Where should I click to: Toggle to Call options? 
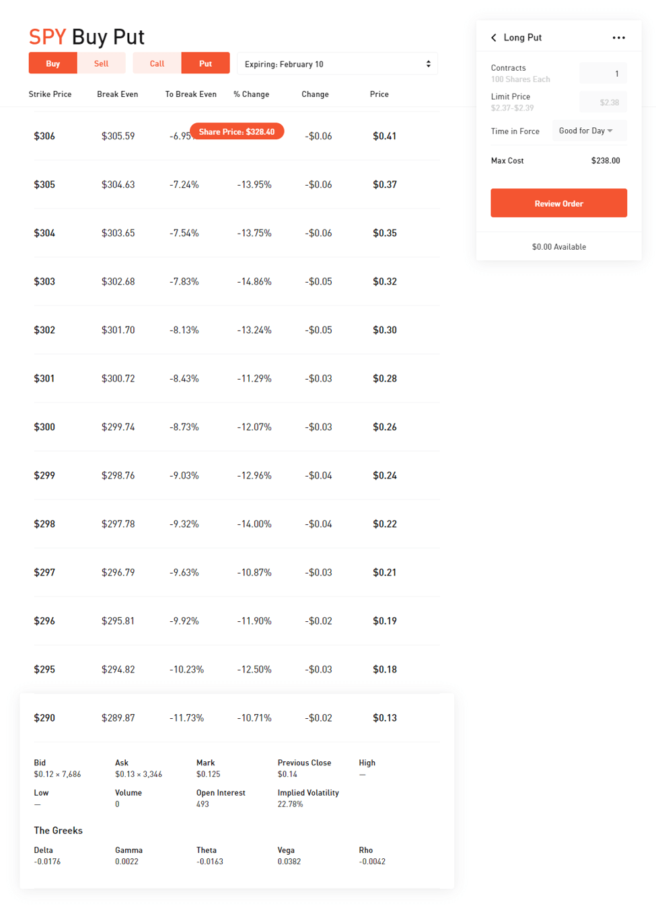(x=157, y=63)
